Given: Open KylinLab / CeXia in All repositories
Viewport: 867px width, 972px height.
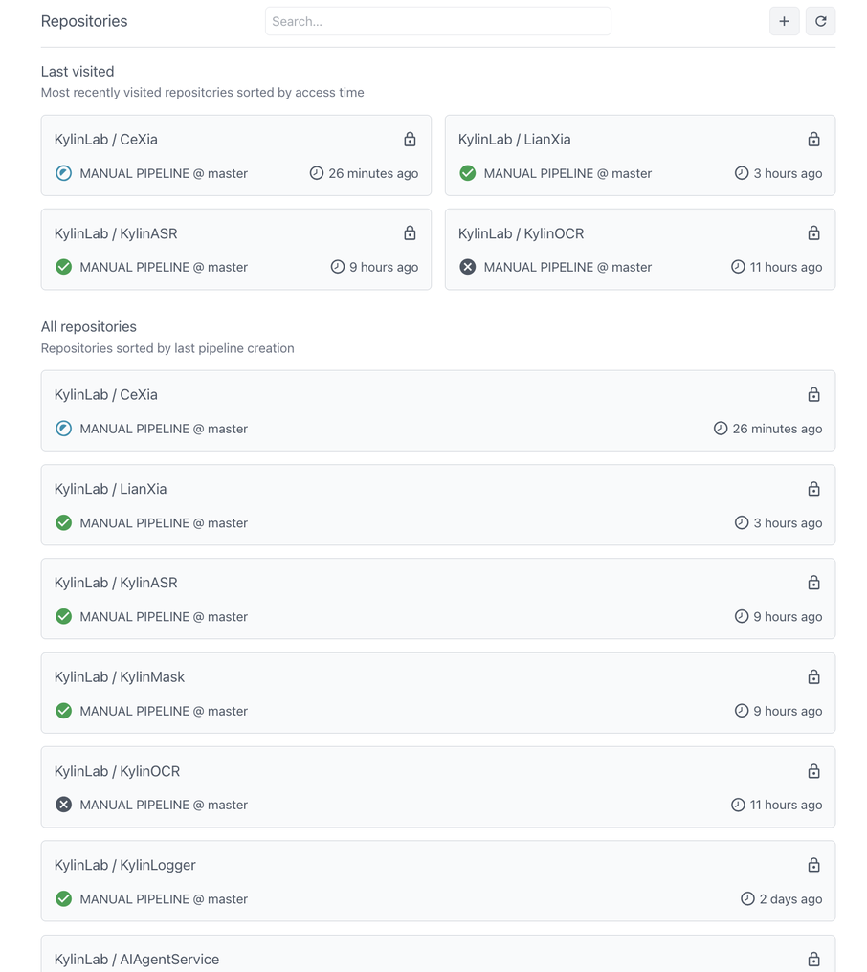Looking at the screenshot, I should (x=438, y=411).
